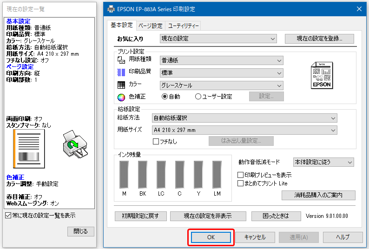Viewport: 369px width, 249px height.
Task: Click the print quality icon beside 印刷品質
Action: pos(121,72)
